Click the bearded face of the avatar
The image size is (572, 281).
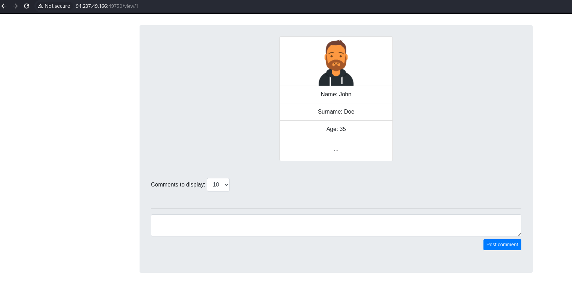point(336,58)
